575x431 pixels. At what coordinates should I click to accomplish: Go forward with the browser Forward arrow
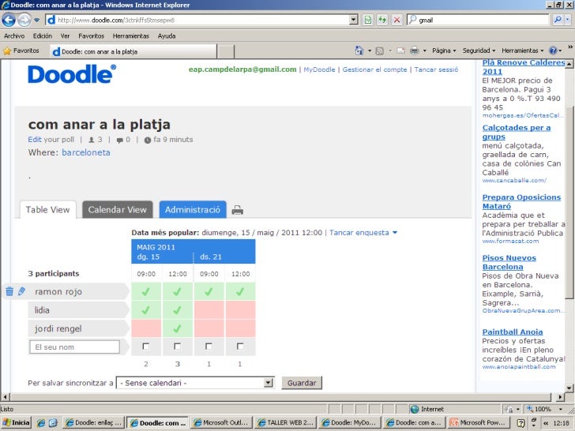click(24, 20)
